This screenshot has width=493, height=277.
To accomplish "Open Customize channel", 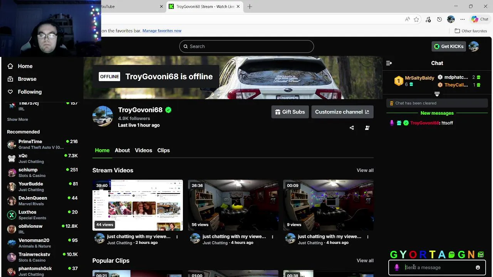I will pos(342,112).
